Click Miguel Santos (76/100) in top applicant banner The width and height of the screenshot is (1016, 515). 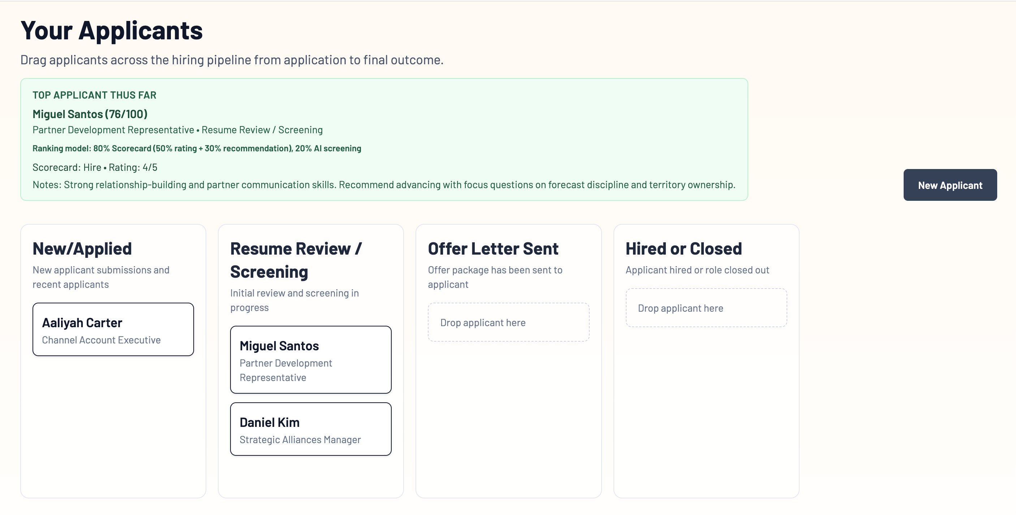point(90,114)
